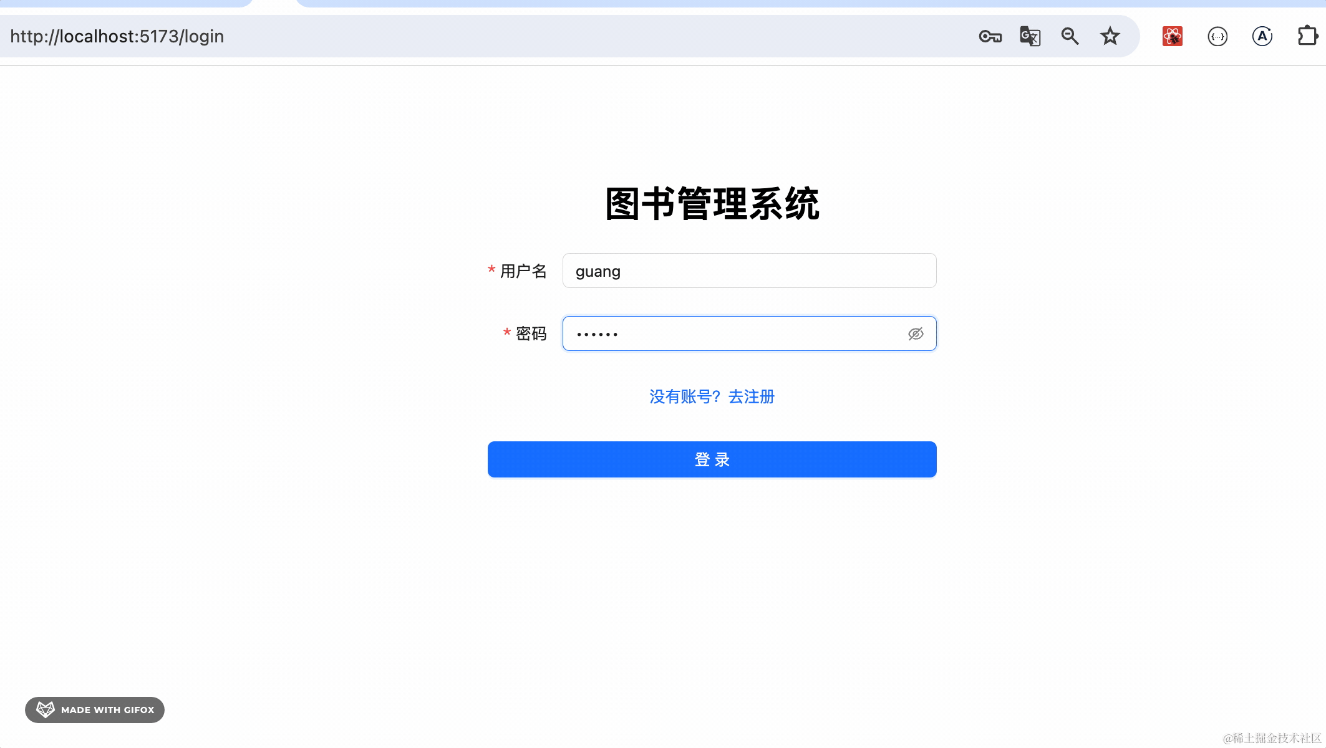Open the circular letter A extension
The height and width of the screenshot is (748, 1326).
[1262, 37]
